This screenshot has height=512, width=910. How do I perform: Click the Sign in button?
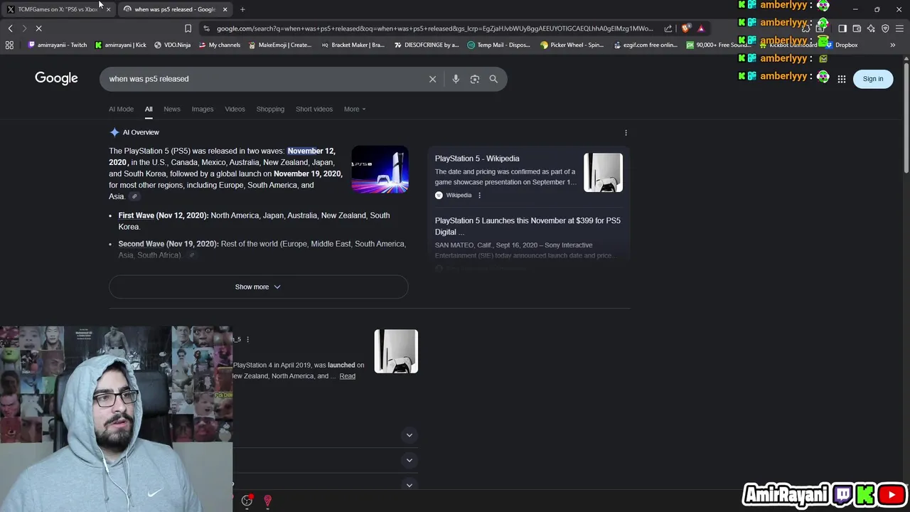(x=873, y=79)
